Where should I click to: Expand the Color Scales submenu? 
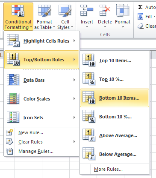tap(41, 99)
